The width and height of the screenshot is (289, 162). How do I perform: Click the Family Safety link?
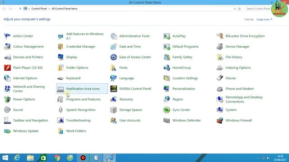pos(182,57)
